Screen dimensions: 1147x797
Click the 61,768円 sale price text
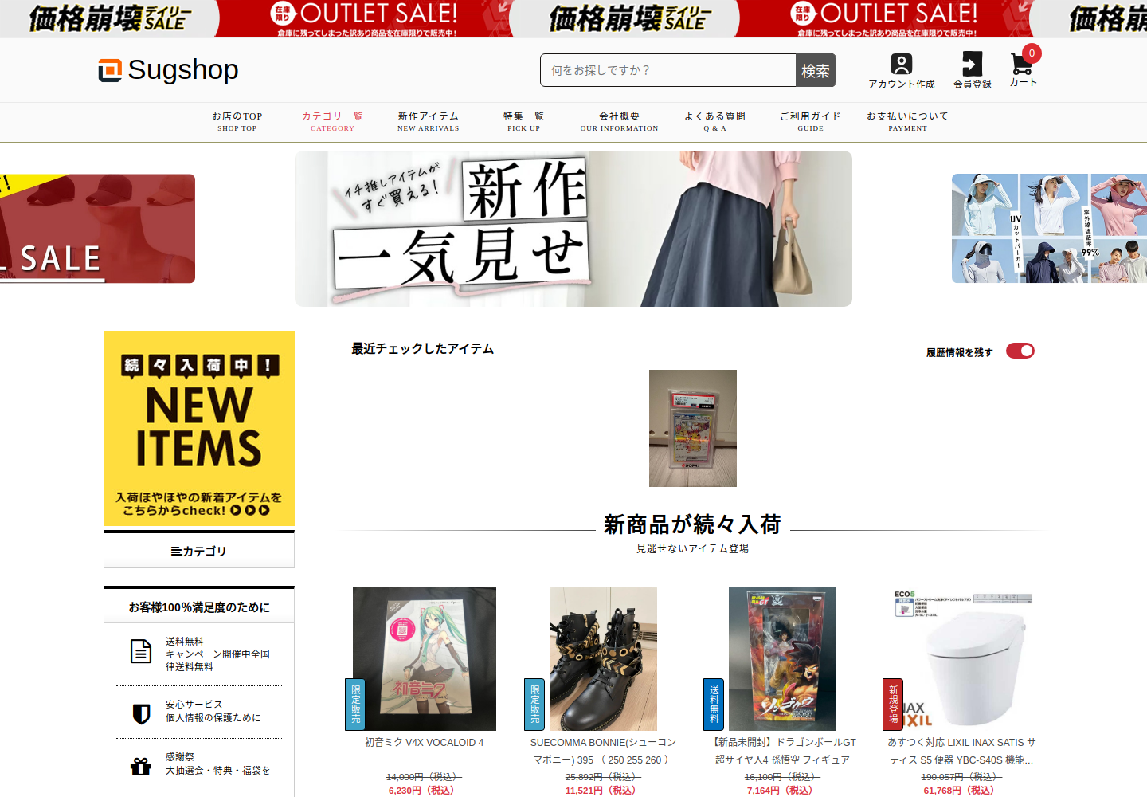pyautogui.click(x=960, y=791)
